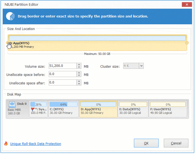Select the D: App(NTFS) partition in Disk Map
Screen dimensions: 195x154
pos(98,109)
